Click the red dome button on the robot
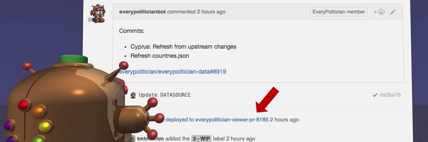Image resolution: width=428 pixels, height=142 pixels. 23,105
